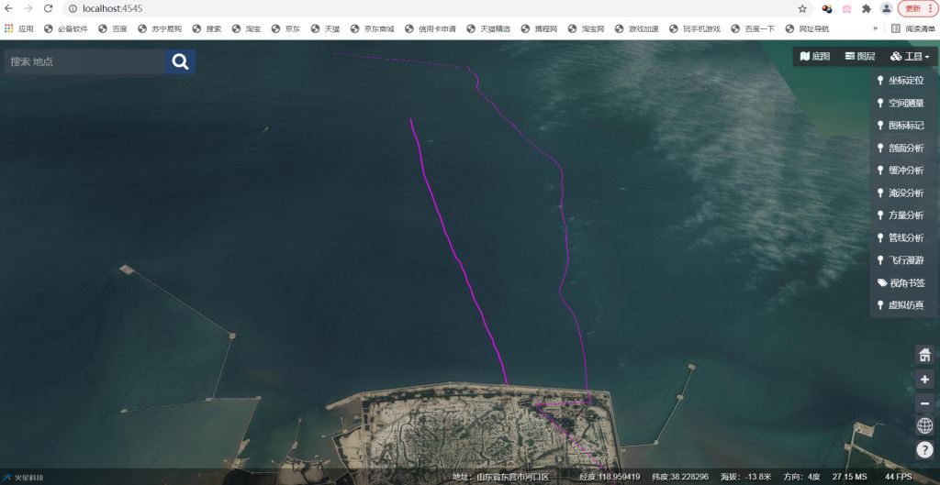Screen dimensions: 940x485
Task: Open the 底图 basemap panel
Action: tap(815, 56)
